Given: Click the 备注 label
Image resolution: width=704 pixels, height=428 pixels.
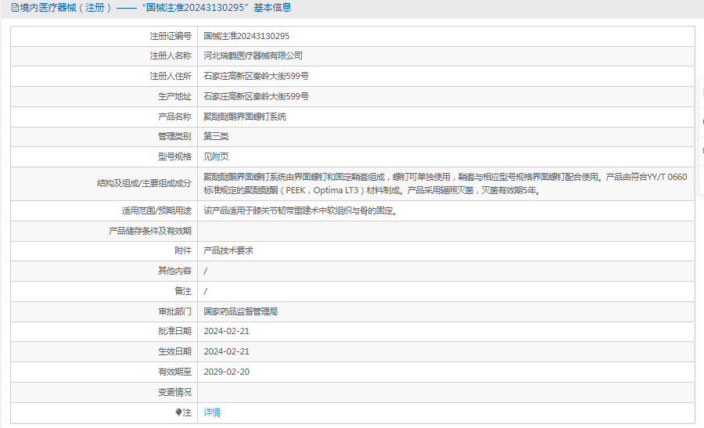Looking at the screenshot, I should point(183,291).
